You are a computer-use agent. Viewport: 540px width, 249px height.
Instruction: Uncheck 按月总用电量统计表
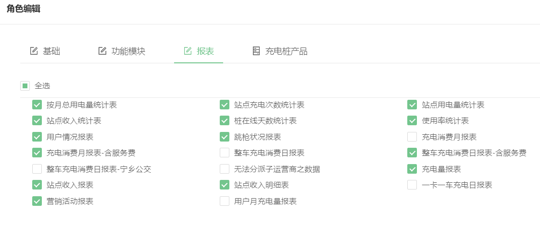37,105
